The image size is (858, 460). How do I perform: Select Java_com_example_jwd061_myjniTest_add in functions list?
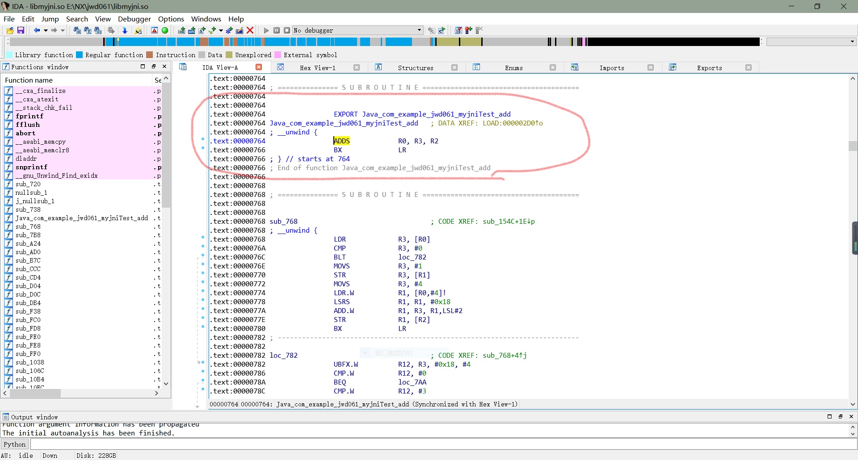(81, 218)
